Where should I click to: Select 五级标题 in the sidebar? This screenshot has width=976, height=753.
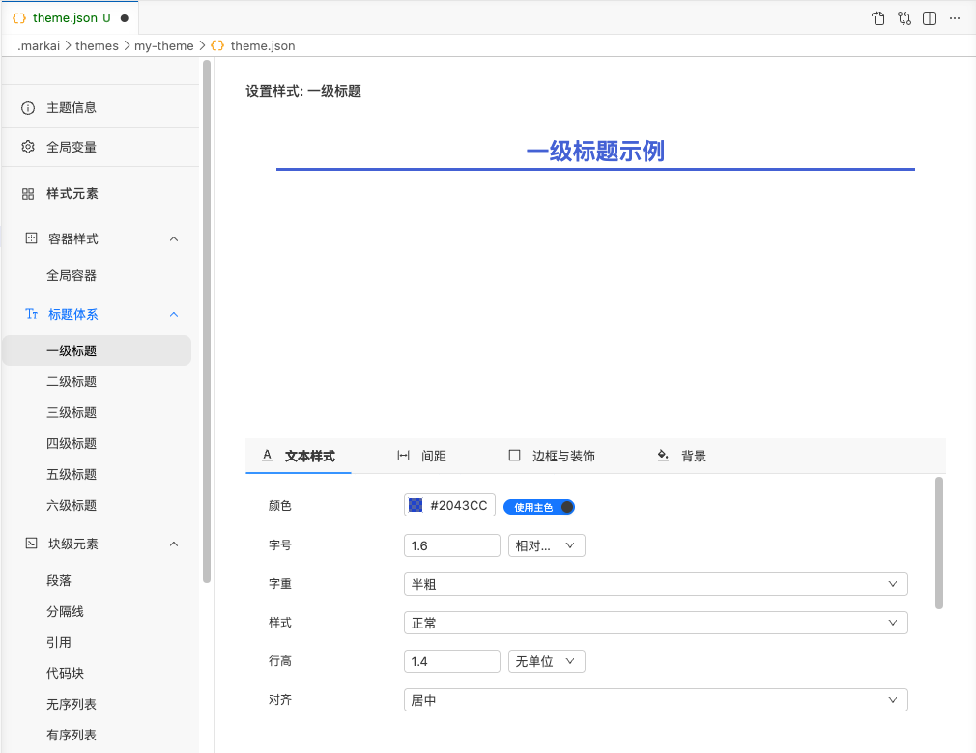click(97, 474)
